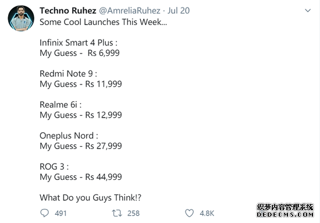View the 491 replies count
Image resolution: width=320 pixels, height=223 pixels.
pyautogui.click(x=61, y=214)
